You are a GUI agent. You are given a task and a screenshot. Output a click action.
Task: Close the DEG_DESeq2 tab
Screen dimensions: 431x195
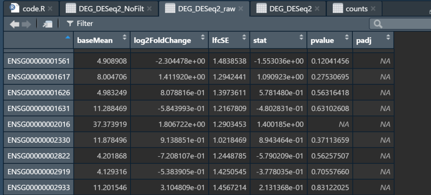317,9
